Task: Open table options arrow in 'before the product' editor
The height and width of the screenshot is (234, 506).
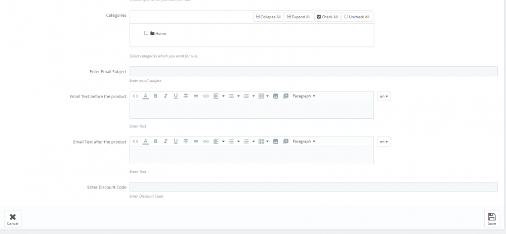Action: 268,96
